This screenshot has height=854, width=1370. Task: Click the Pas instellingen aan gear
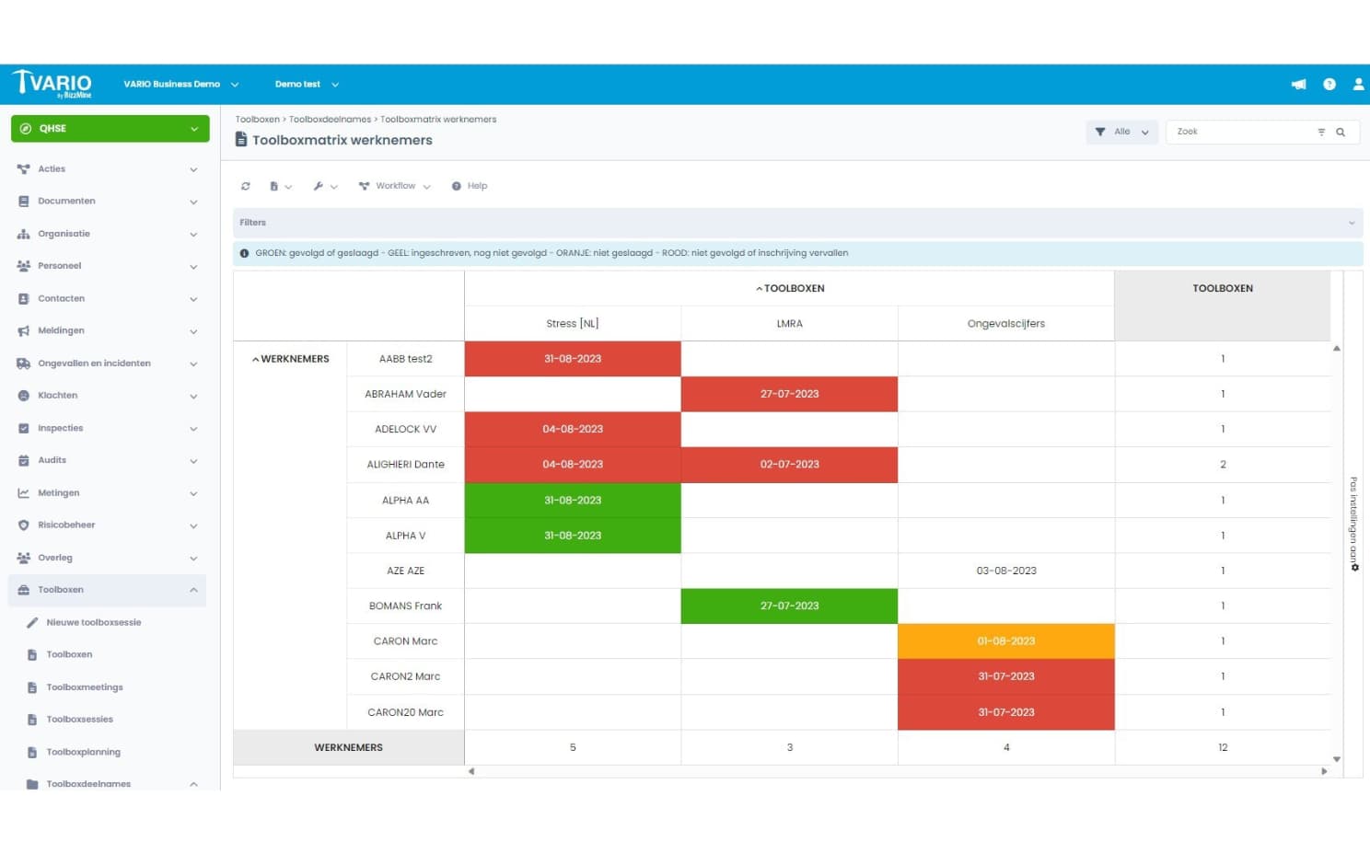point(1354,567)
